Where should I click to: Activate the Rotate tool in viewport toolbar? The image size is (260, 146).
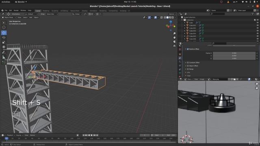pyautogui.click(x=4, y=38)
